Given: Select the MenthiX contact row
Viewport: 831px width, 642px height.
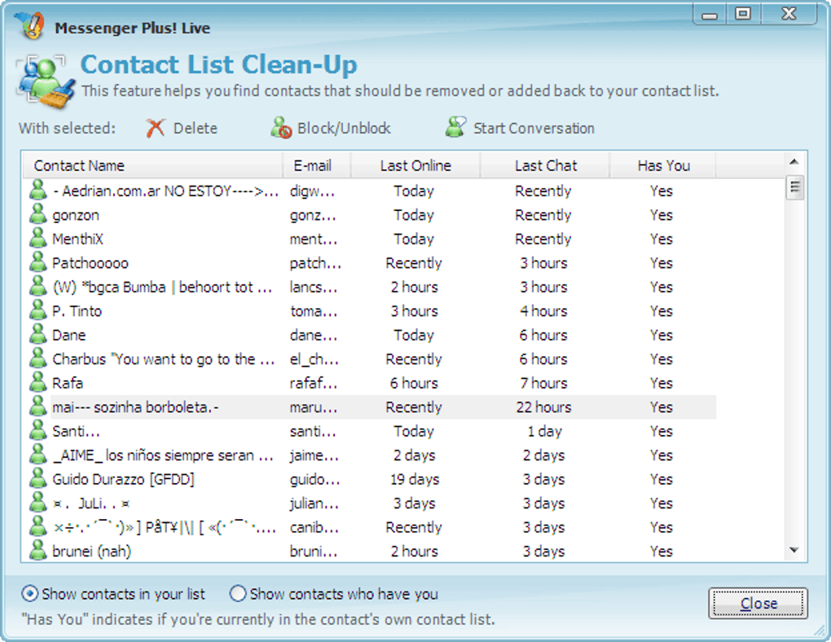Looking at the screenshot, I should [x=371, y=239].
